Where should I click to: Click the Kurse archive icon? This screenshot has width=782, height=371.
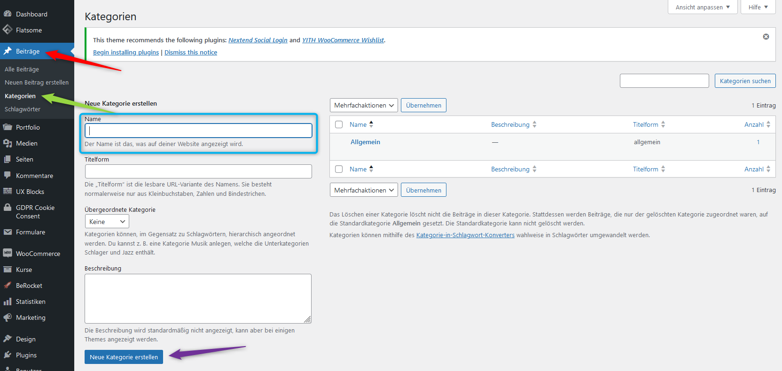[x=8, y=270]
